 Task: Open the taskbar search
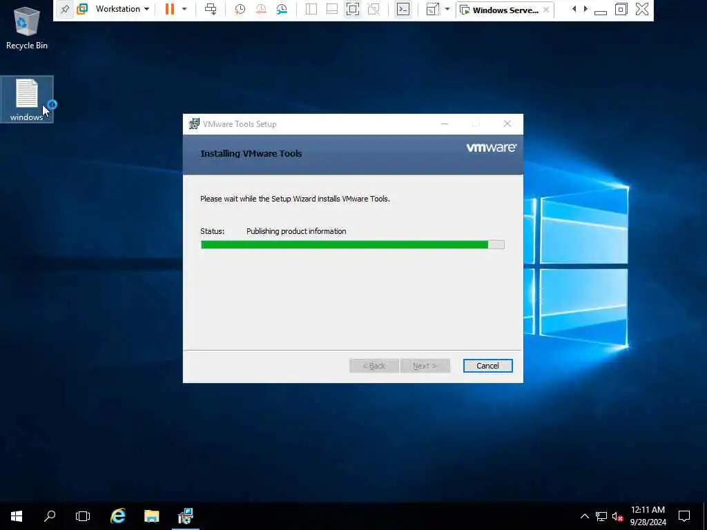click(50, 516)
